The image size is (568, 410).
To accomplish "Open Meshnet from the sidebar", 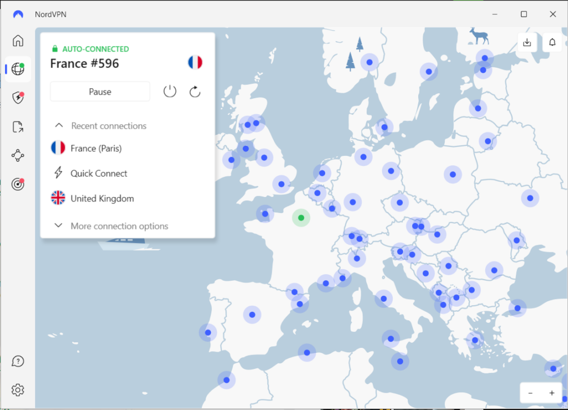I will pos(18,156).
